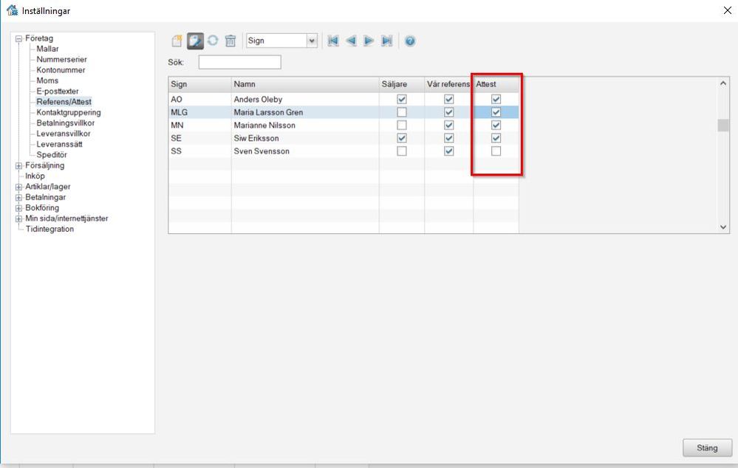Go to first record arrow
Viewport: 738px width, 468px height.
332,41
